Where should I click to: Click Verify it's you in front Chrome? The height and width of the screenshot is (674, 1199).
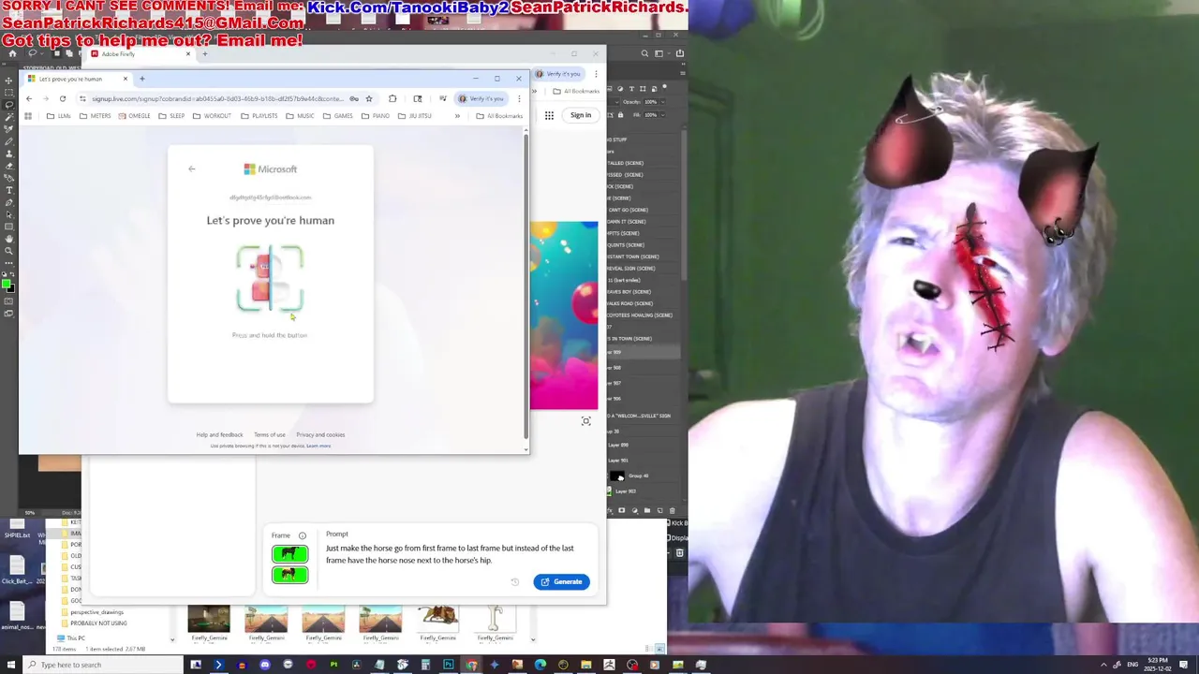tap(481, 98)
